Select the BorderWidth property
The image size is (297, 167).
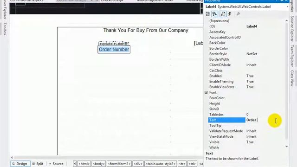(x=219, y=59)
